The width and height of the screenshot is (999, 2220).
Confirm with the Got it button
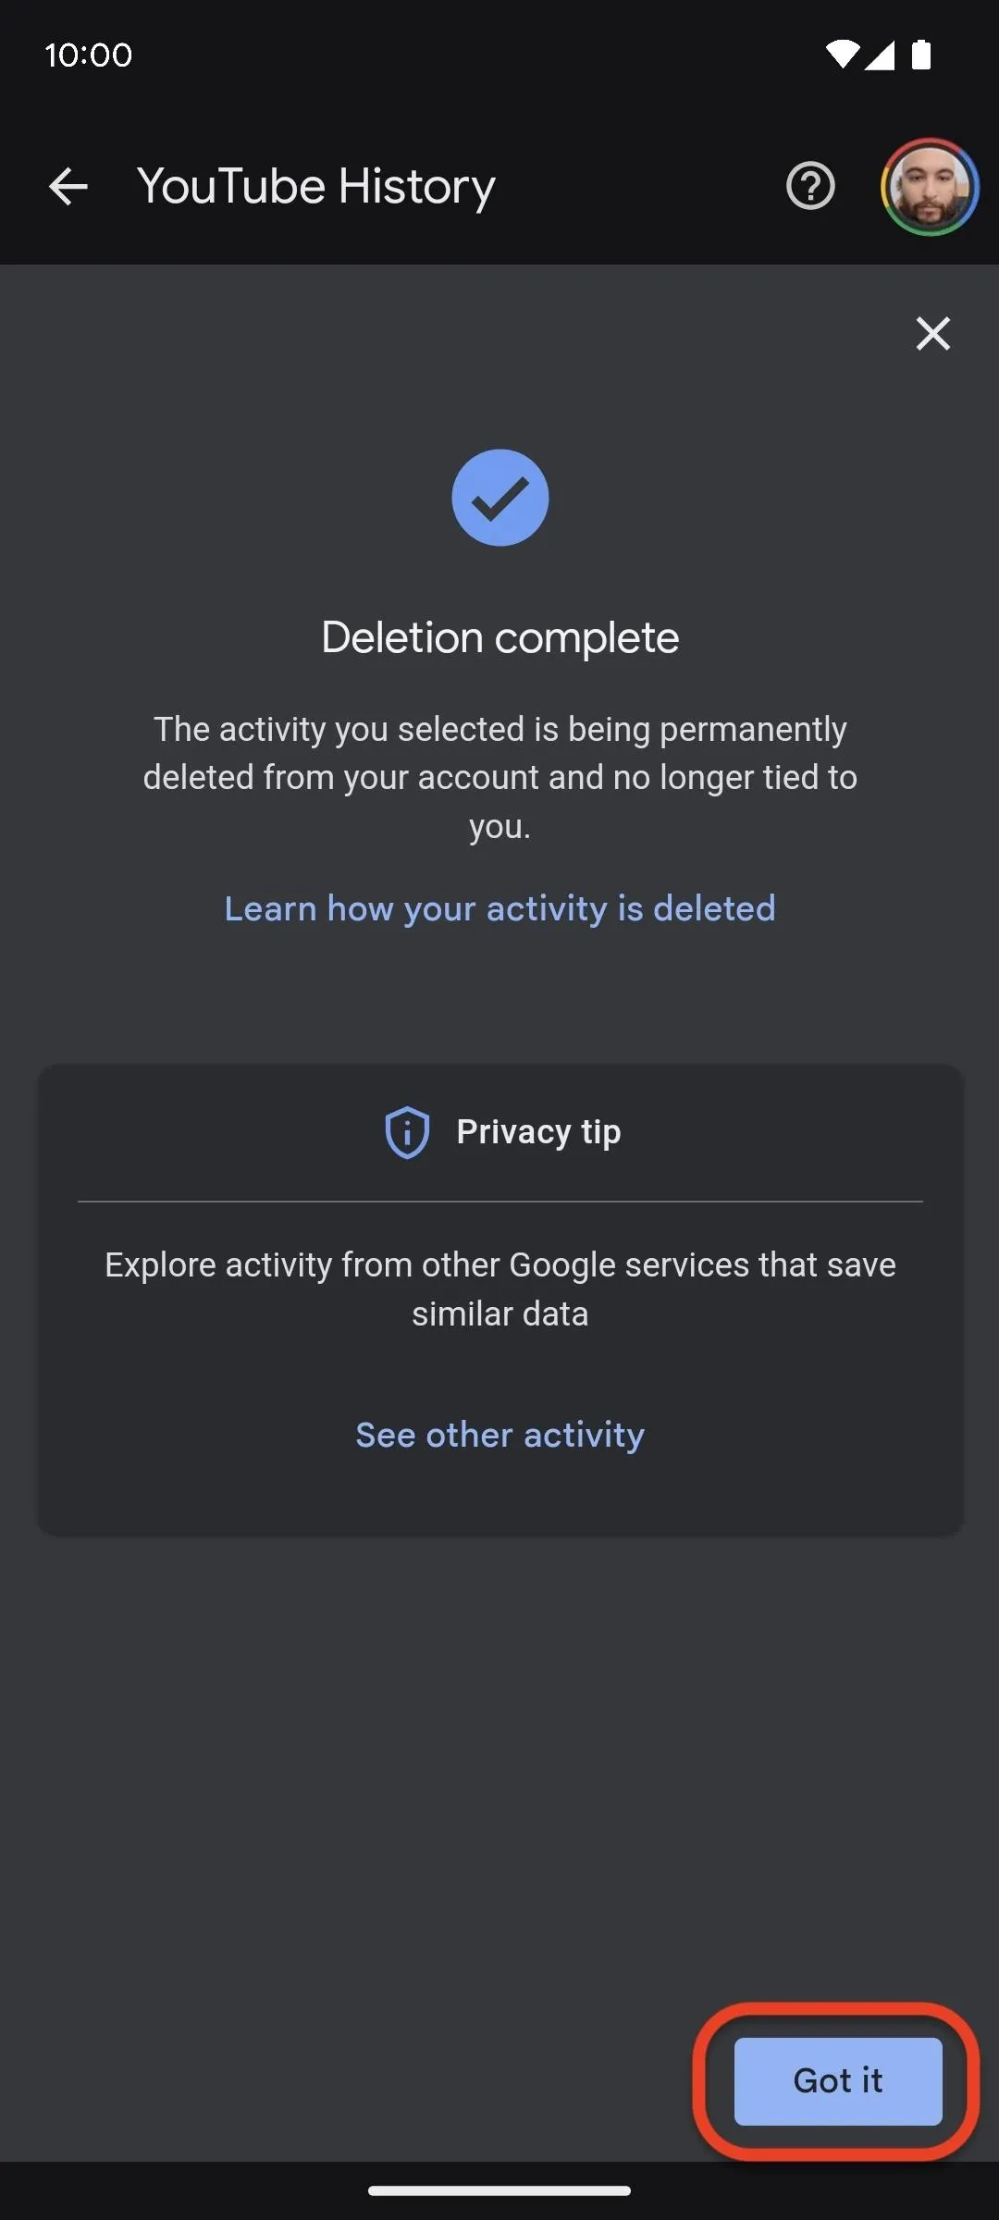tap(838, 2080)
